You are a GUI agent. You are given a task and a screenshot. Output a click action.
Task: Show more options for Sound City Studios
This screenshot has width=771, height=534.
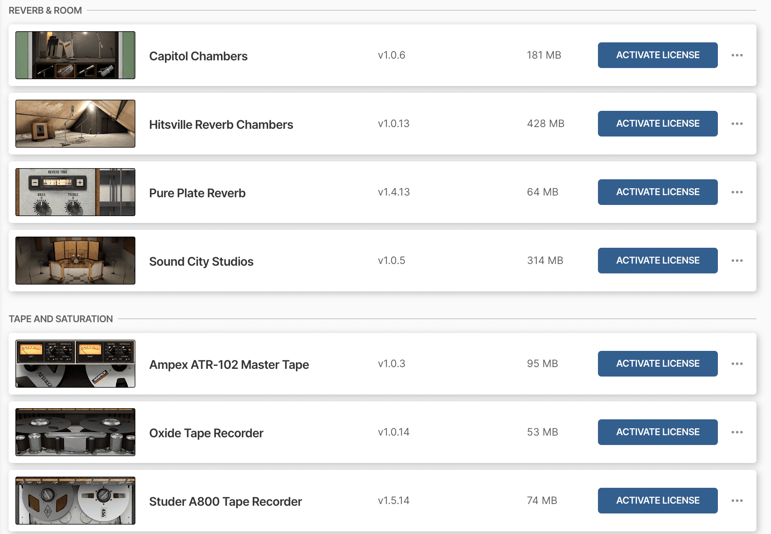click(x=737, y=261)
